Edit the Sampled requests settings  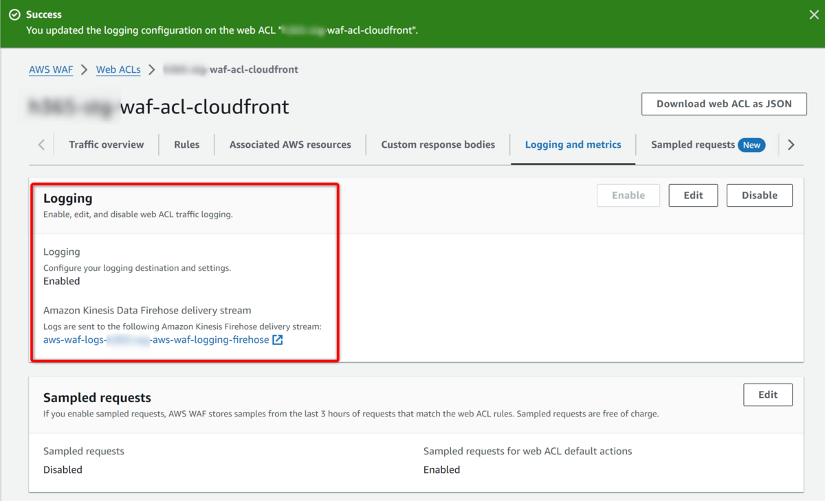[x=767, y=394]
